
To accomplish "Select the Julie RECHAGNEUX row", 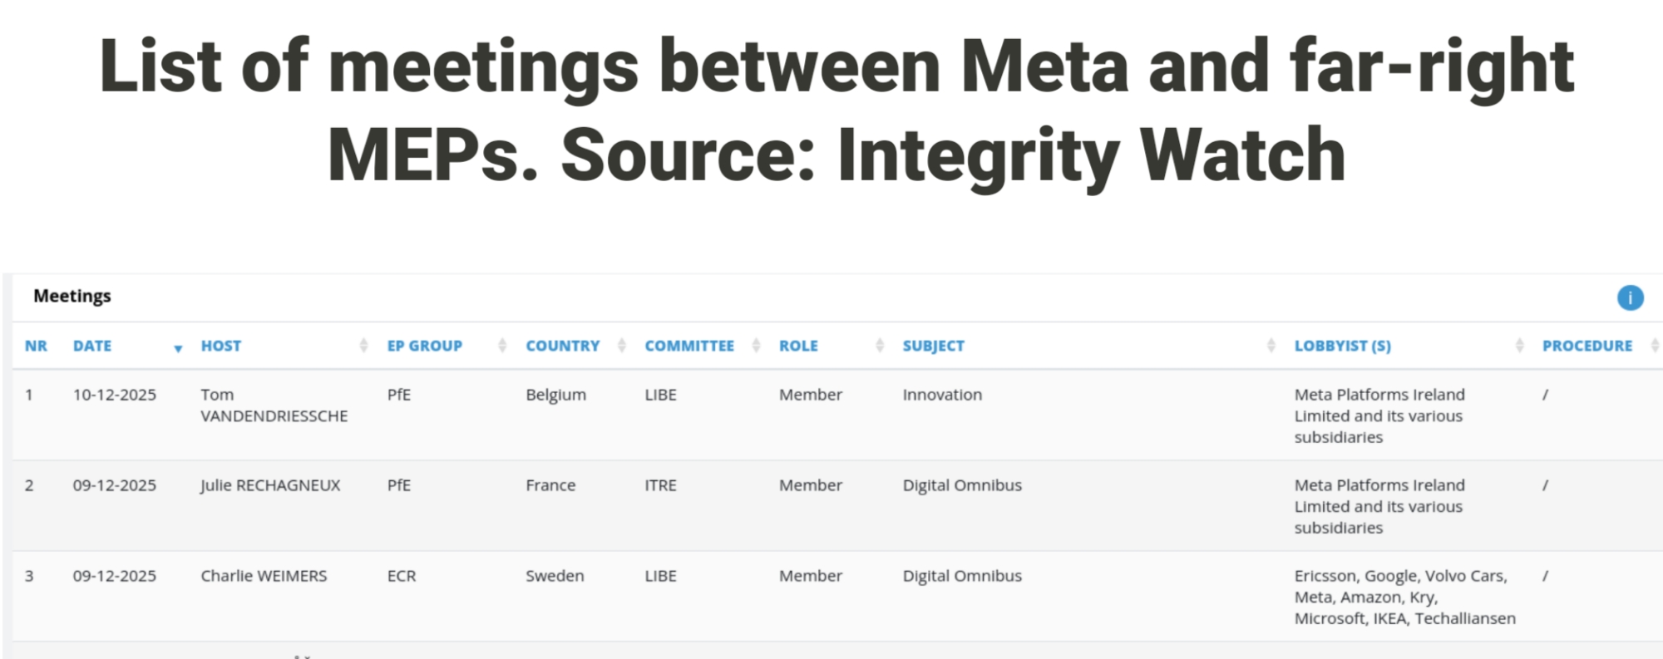I will pyautogui.click(x=270, y=485).
